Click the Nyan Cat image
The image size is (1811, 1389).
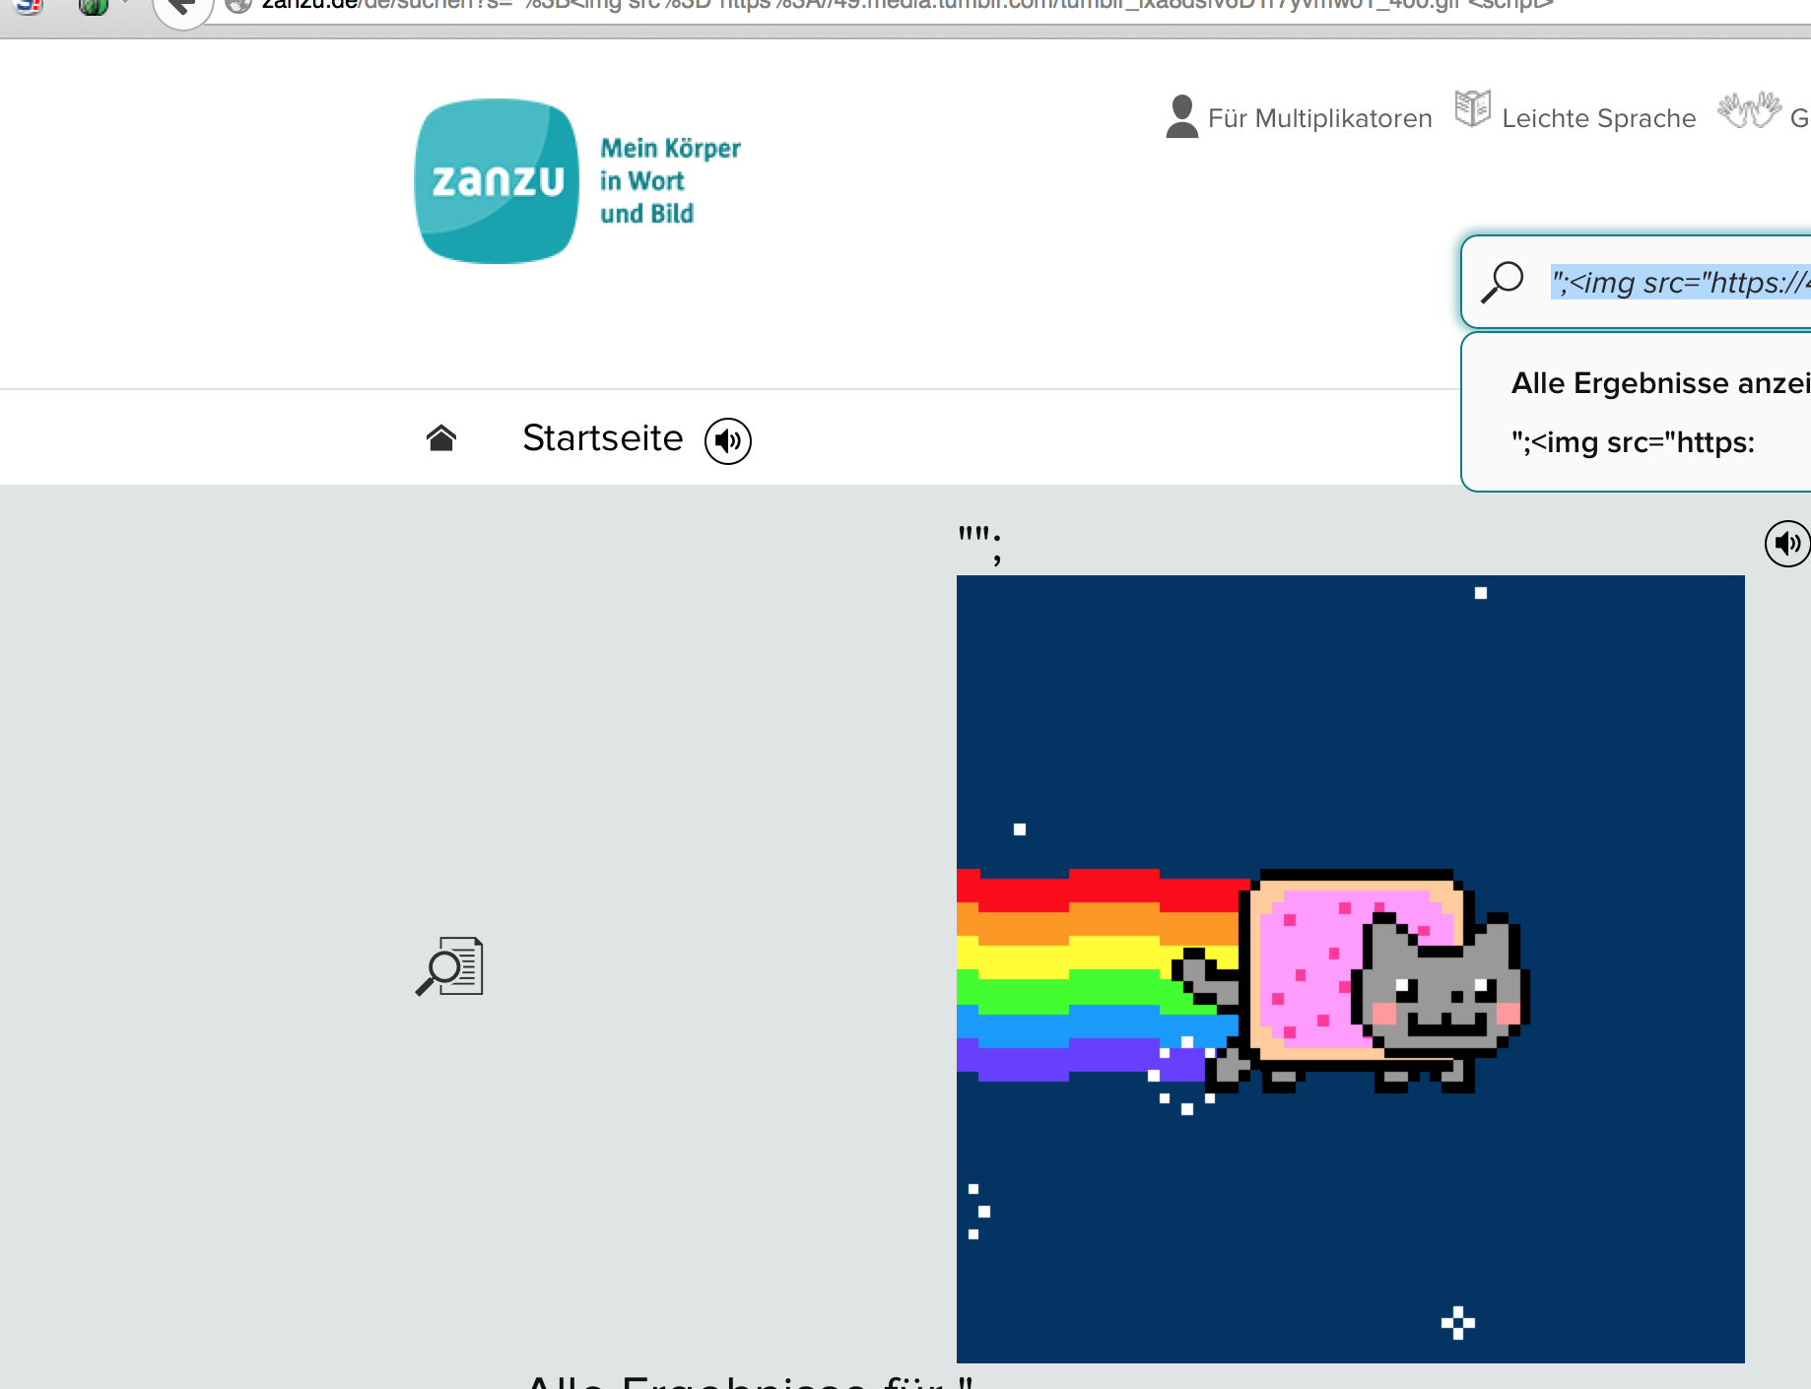tap(1350, 968)
